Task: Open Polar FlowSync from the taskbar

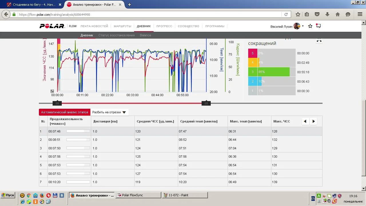Action: (139, 195)
